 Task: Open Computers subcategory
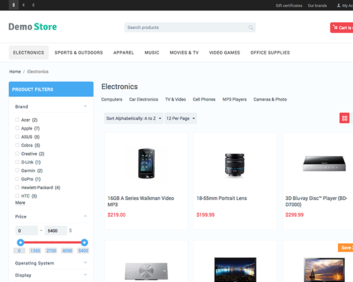pyautogui.click(x=112, y=99)
